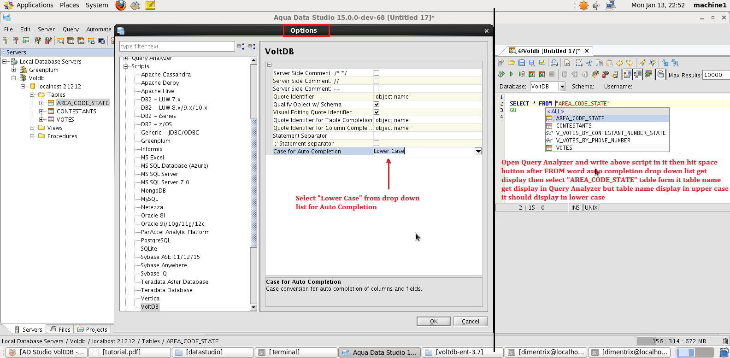Click the yellow note-taking launcher in top panel
This screenshot has height=358, width=730.
pos(150,5)
